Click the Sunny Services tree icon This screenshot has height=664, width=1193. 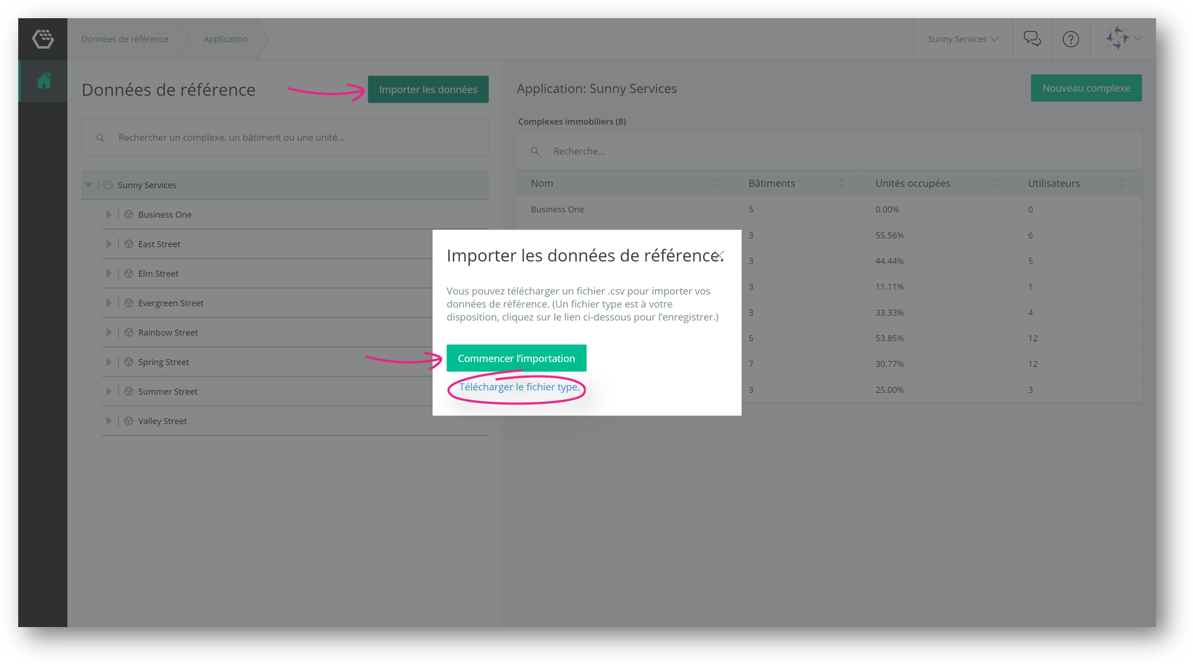(108, 185)
